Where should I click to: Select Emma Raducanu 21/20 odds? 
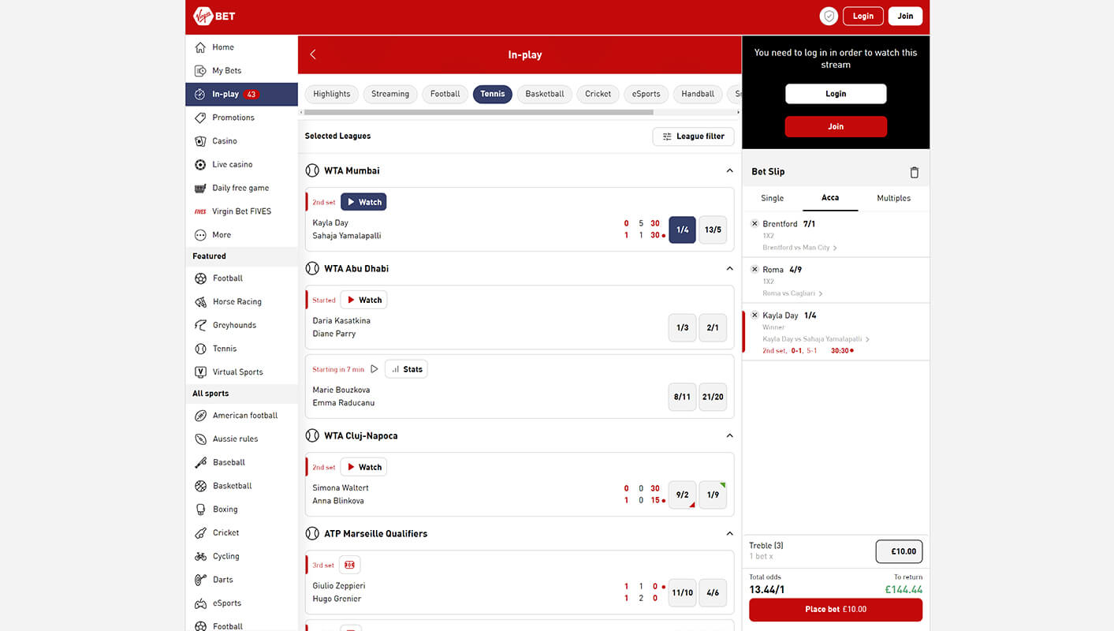point(713,397)
